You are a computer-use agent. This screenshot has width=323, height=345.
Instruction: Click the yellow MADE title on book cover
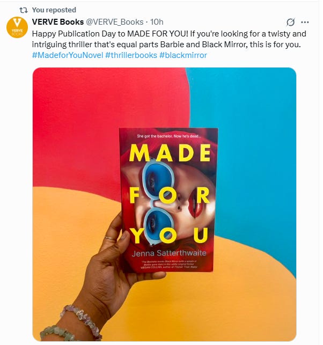pos(170,153)
